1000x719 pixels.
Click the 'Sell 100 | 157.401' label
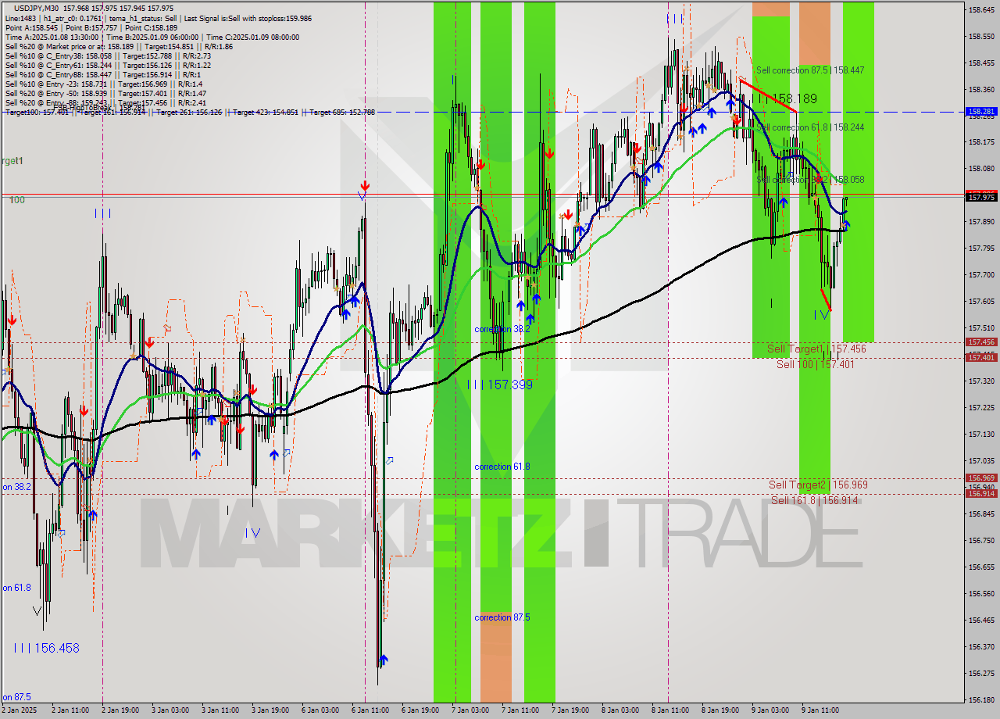tap(815, 364)
